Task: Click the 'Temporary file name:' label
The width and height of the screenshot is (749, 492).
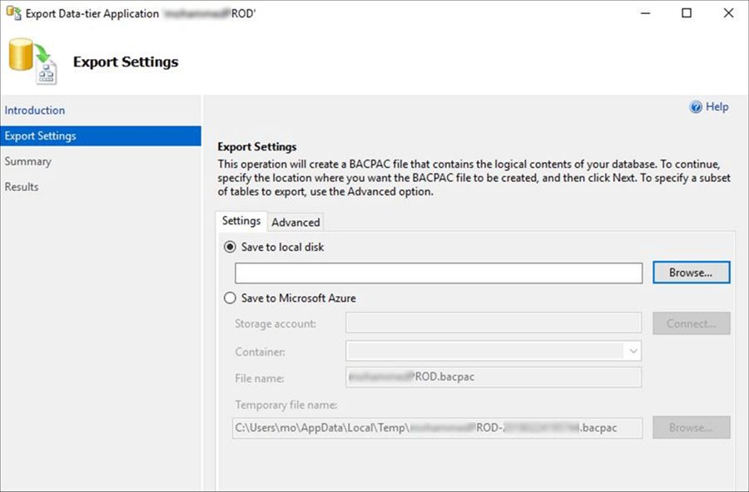Action: click(x=286, y=405)
